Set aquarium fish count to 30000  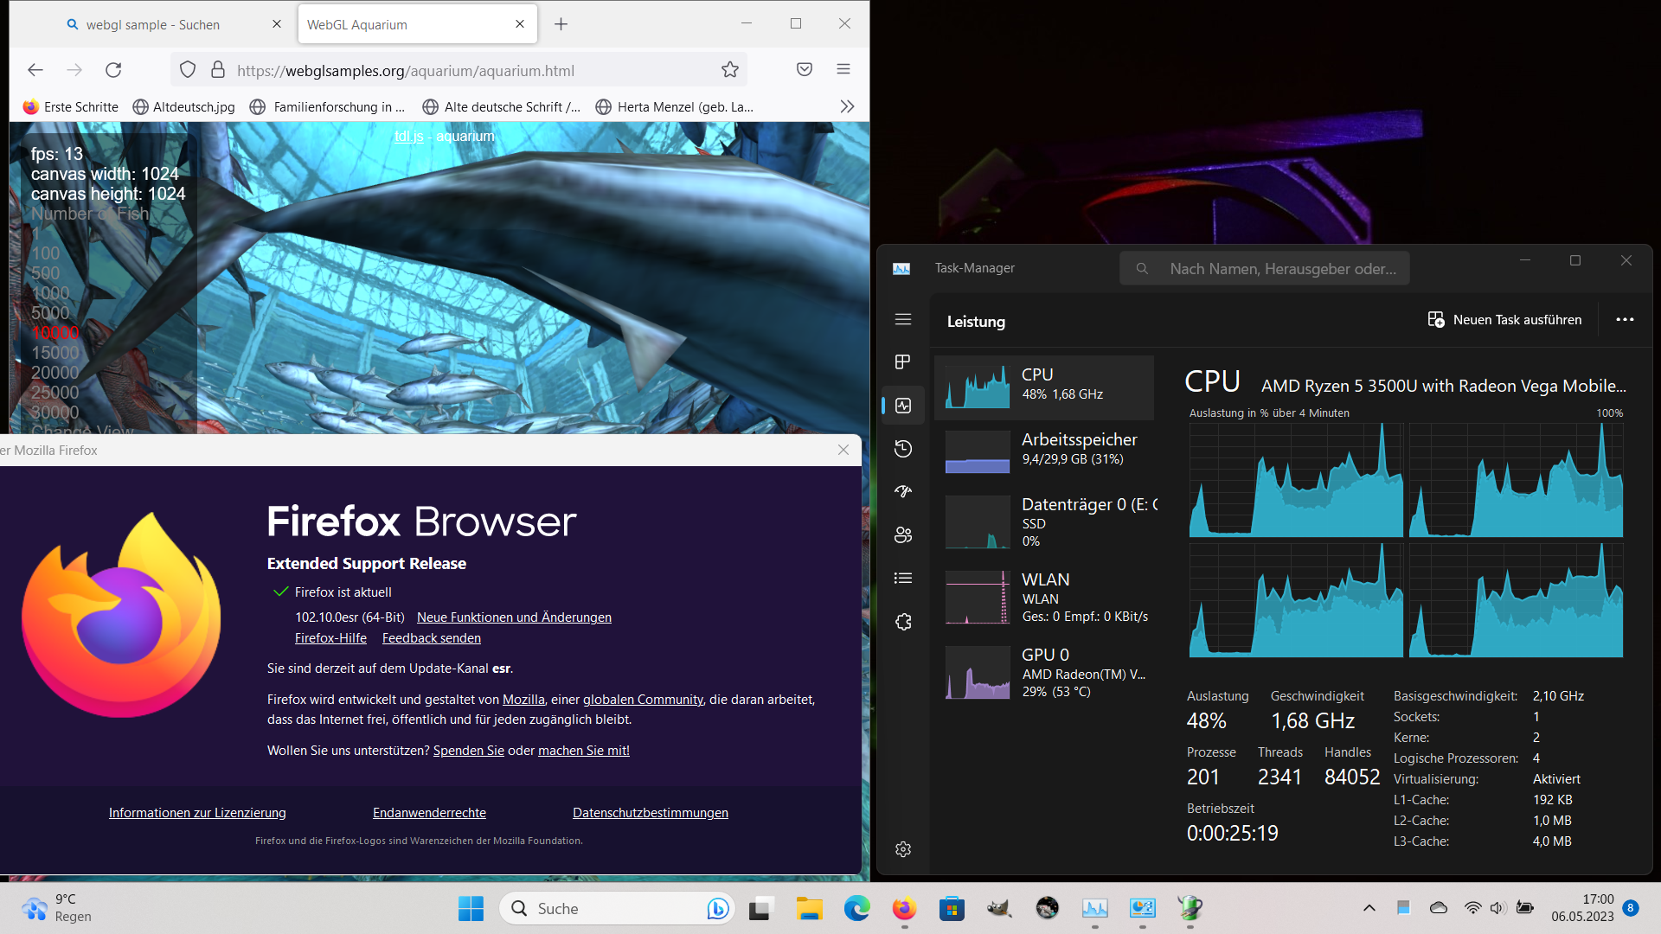[55, 413]
